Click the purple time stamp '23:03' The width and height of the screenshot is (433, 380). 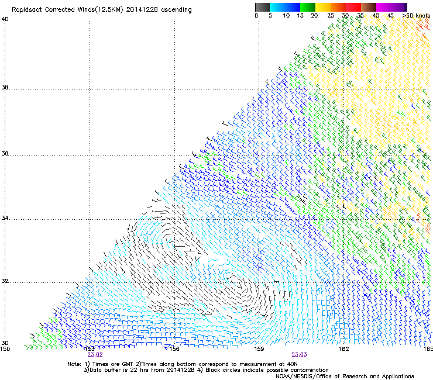(x=300, y=355)
